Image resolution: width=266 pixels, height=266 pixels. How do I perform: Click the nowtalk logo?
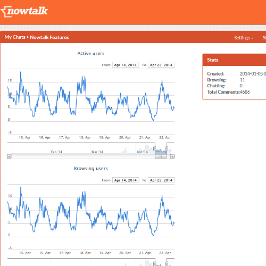point(24,11)
